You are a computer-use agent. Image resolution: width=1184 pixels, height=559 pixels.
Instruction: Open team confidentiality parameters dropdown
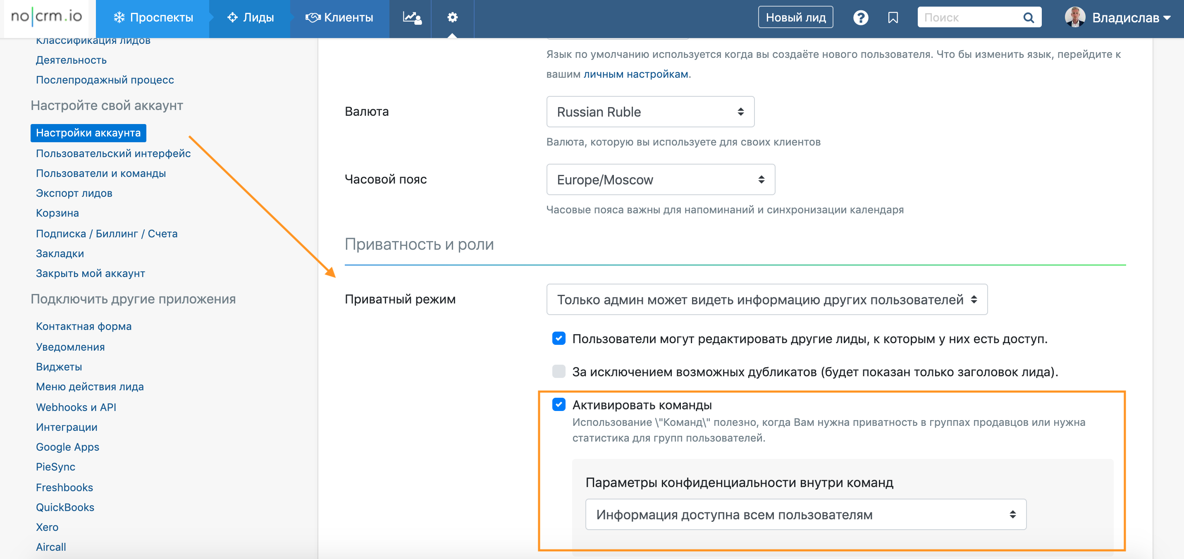pyautogui.click(x=805, y=514)
